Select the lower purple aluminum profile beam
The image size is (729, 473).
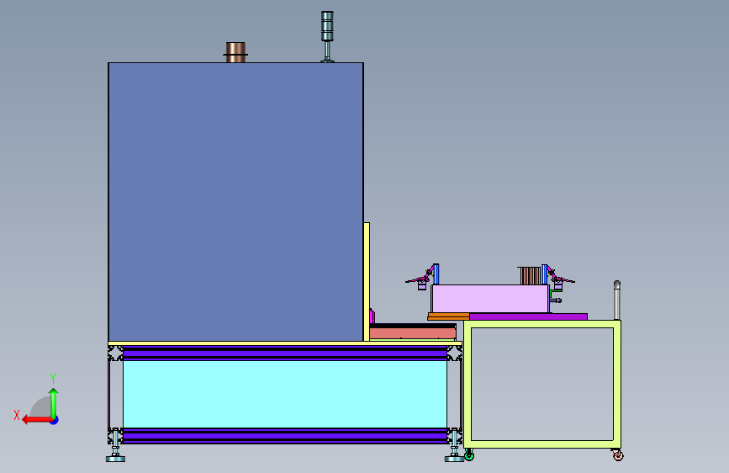(x=284, y=436)
